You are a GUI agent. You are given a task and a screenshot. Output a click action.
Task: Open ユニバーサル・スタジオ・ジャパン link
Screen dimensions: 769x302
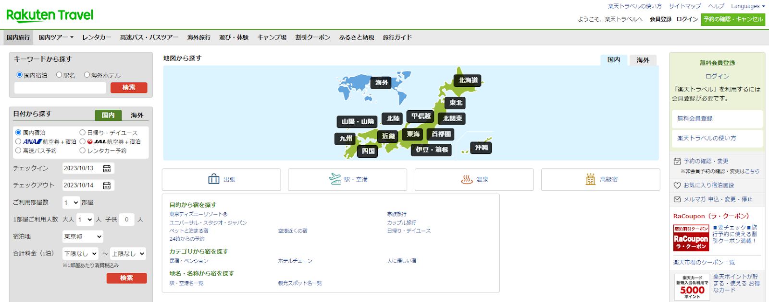[208, 223]
